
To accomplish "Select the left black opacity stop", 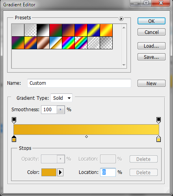I will pyautogui.click(x=14, y=120).
